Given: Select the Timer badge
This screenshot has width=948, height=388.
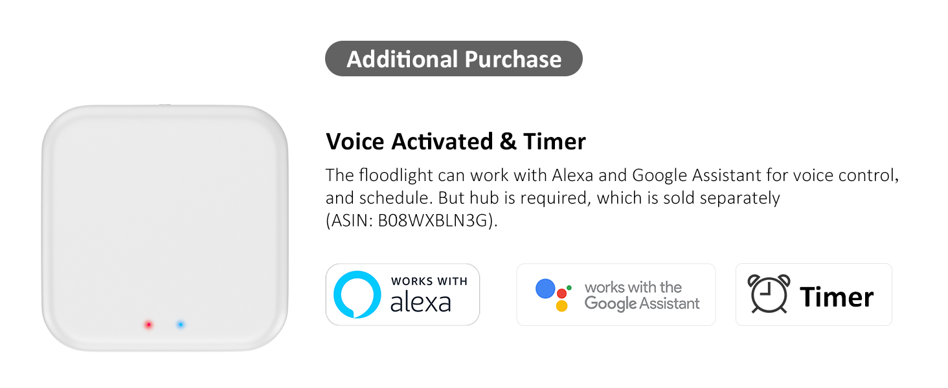Looking at the screenshot, I should point(814,294).
